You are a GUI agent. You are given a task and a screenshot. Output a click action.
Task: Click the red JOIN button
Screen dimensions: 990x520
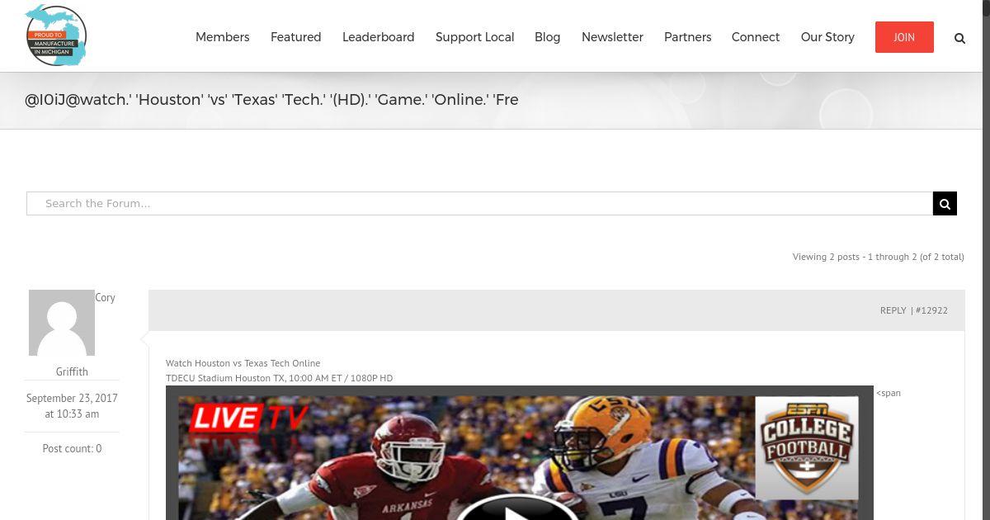[x=904, y=37]
